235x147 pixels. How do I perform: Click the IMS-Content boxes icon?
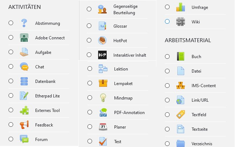coord(180,85)
